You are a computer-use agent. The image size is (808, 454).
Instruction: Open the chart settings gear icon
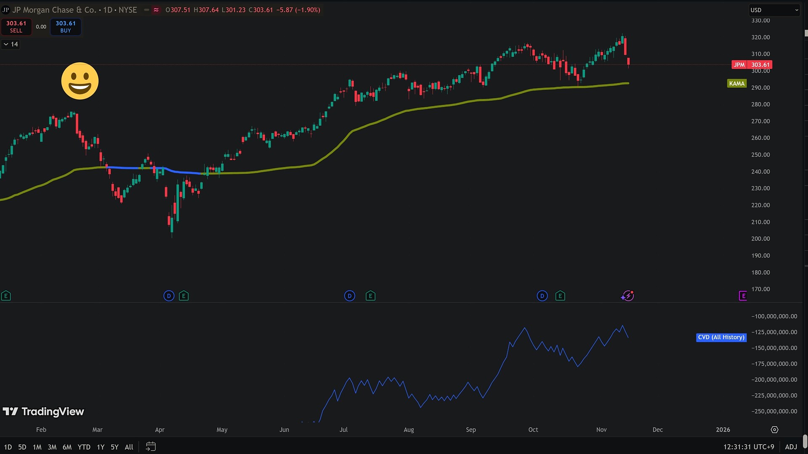tap(774, 430)
